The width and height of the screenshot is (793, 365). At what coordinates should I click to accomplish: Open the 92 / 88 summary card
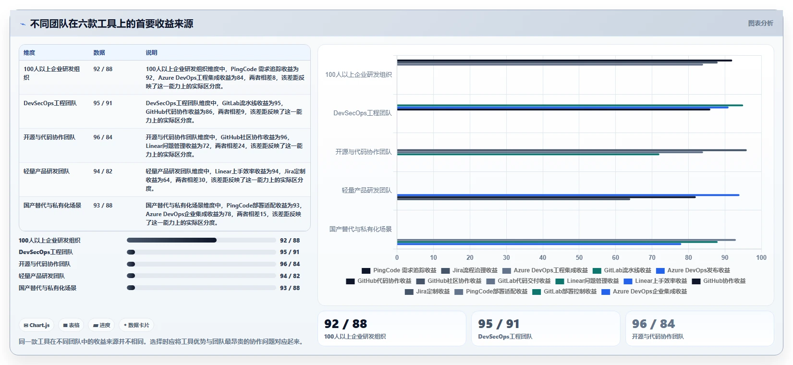(x=392, y=328)
